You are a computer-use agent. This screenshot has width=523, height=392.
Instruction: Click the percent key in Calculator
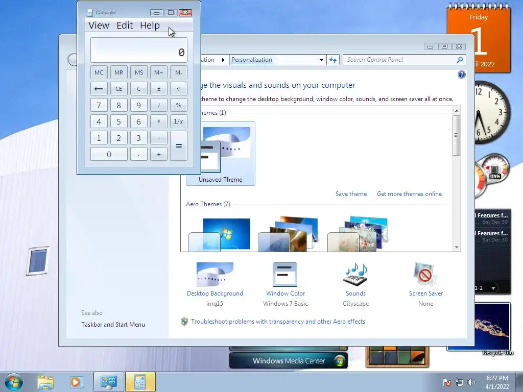pyautogui.click(x=179, y=105)
